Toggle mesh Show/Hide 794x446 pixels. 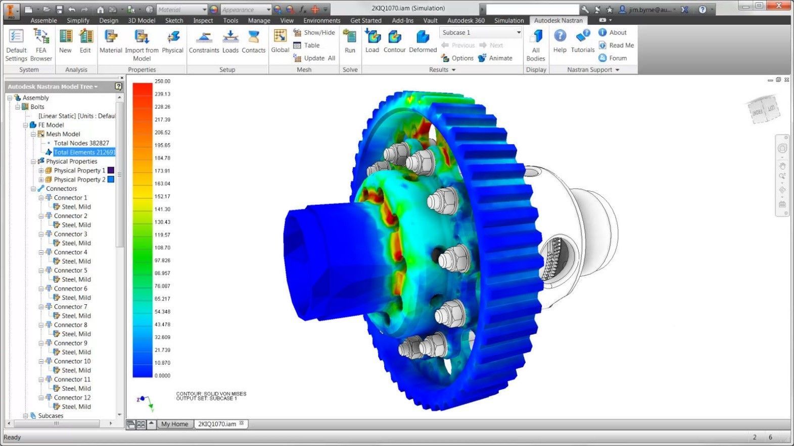(x=314, y=32)
